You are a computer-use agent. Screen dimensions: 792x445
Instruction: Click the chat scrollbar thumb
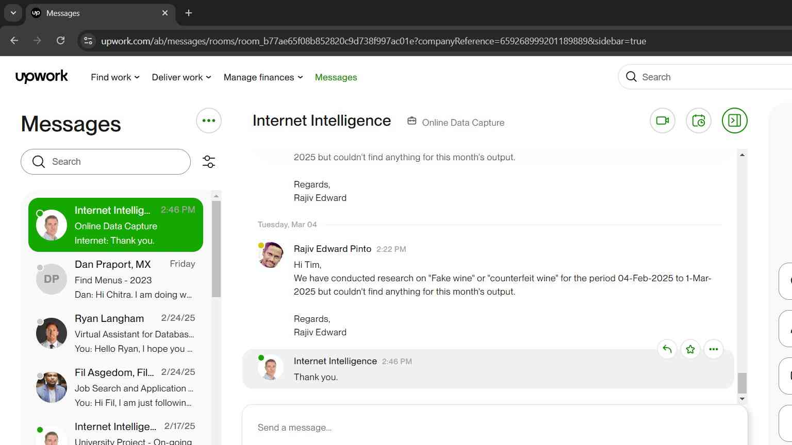click(742, 383)
